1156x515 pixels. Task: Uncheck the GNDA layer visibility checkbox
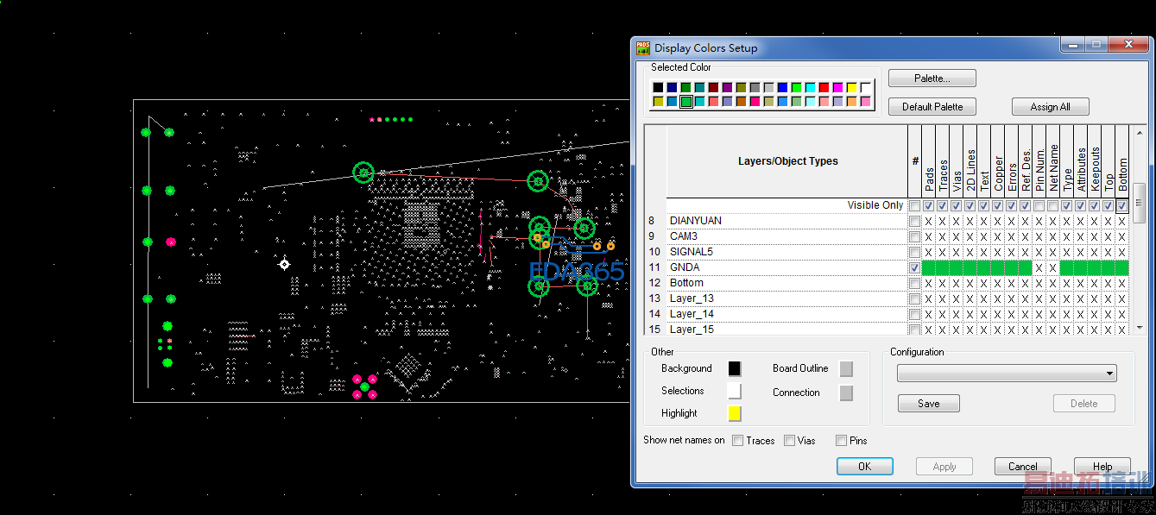(x=914, y=268)
